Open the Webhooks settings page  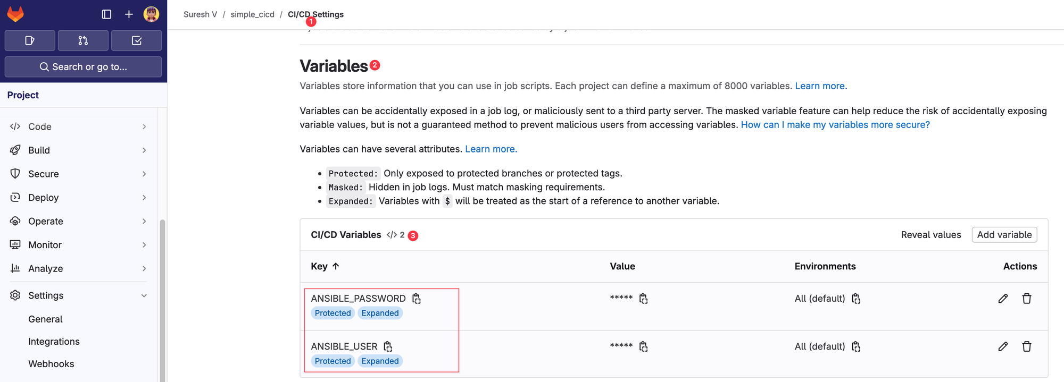pyautogui.click(x=51, y=364)
